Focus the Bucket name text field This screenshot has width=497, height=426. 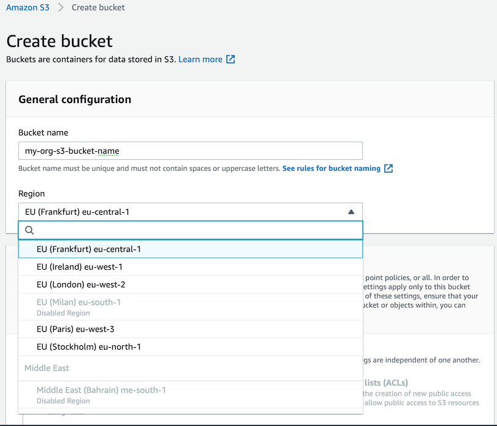click(190, 151)
